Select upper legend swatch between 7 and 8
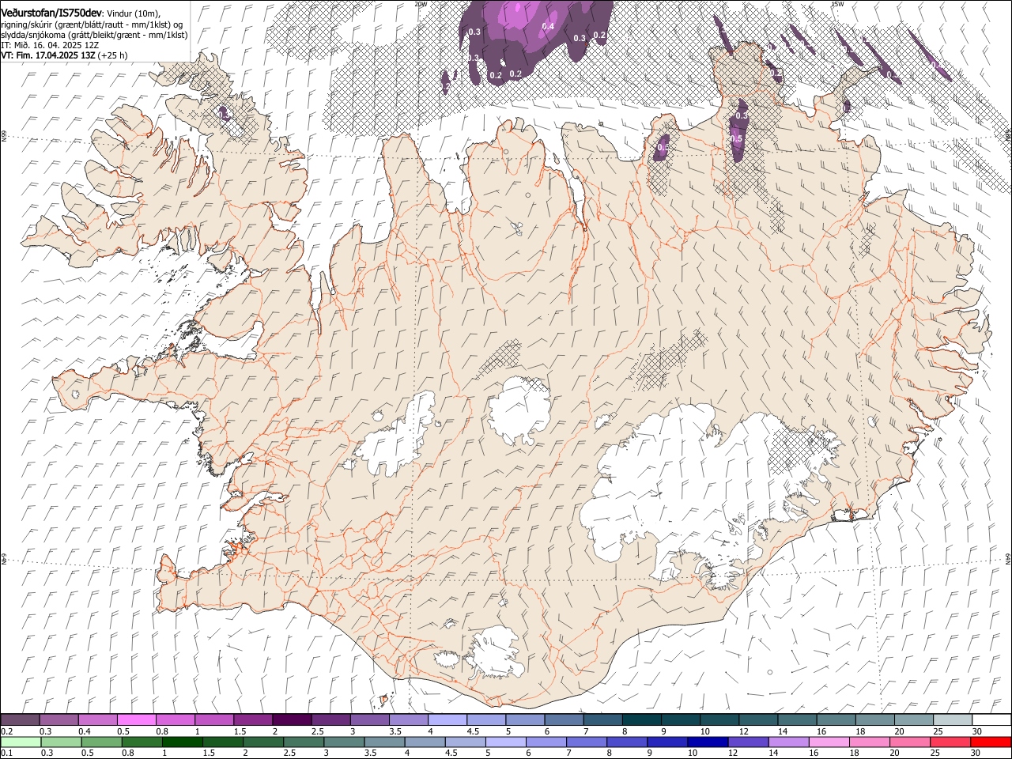Screen dimensions: 1012x759 [x=602, y=719]
